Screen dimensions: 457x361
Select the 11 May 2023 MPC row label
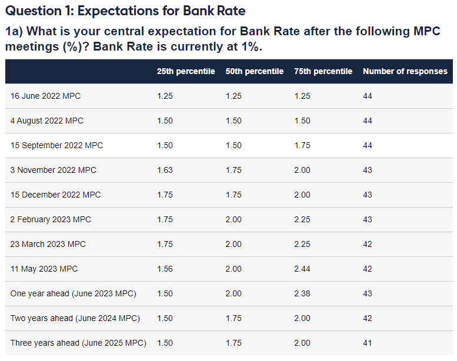(x=44, y=269)
